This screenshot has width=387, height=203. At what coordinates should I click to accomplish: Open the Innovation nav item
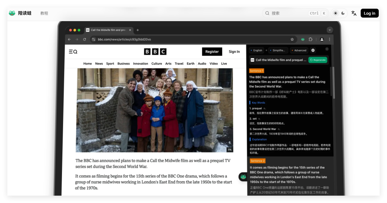click(x=141, y=63)
